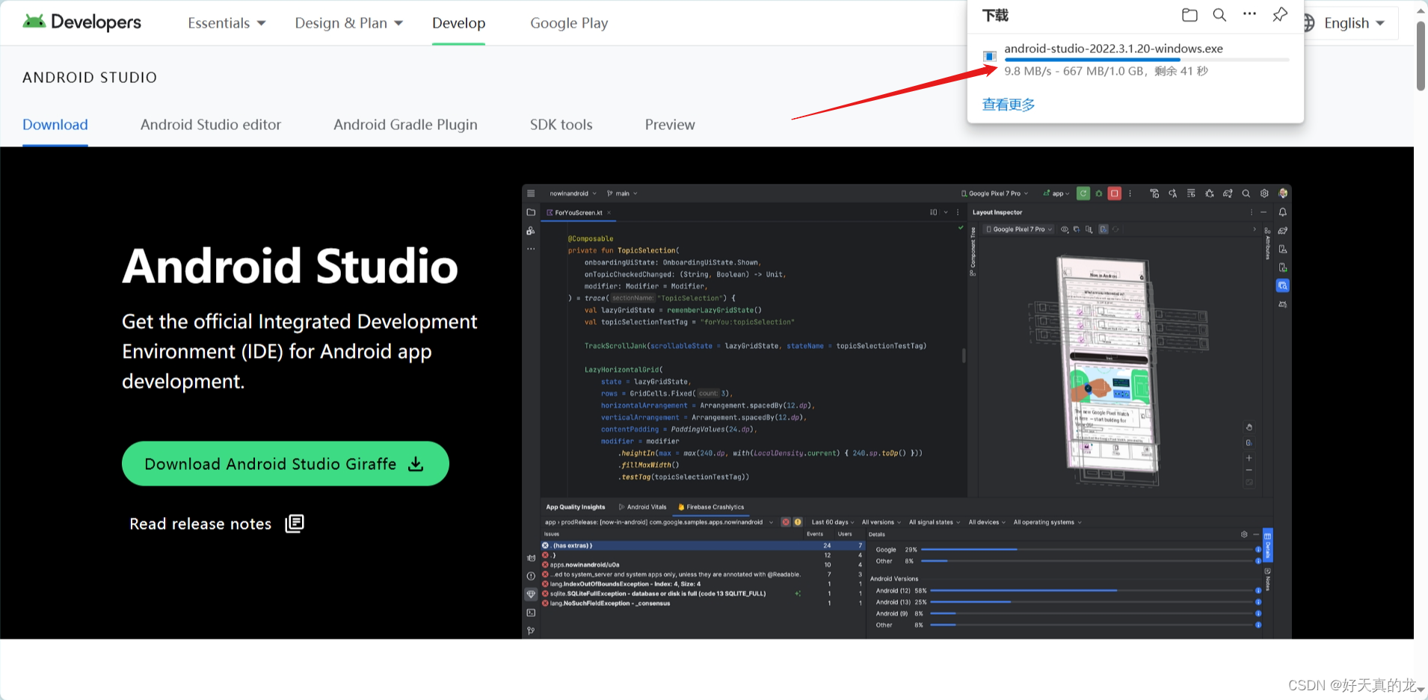This screenshot has width=1428, height=700.
Task: Toggle the blue Details side tab
Action: pyautogui.click(x=1267, y=545)
